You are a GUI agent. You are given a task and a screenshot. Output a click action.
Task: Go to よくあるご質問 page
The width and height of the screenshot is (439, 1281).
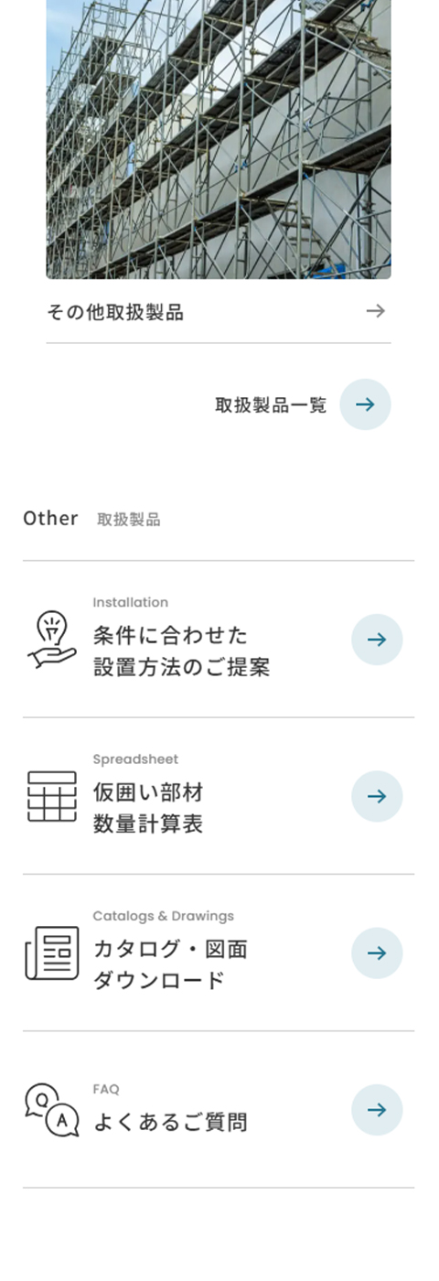[x=170, y=1122]
